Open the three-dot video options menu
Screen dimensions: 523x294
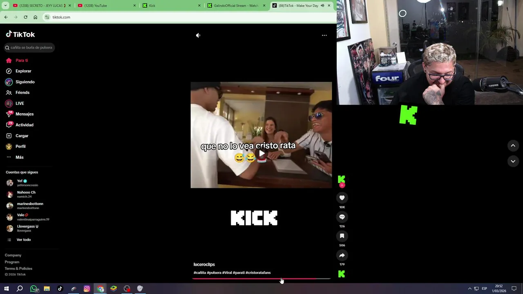click(324, 36)
